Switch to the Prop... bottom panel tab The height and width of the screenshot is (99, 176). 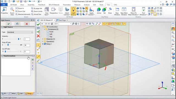[29, 94]
